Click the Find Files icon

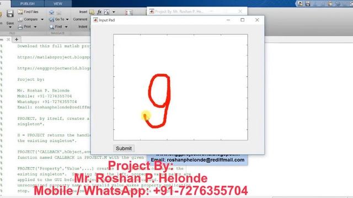click(20, 12)
